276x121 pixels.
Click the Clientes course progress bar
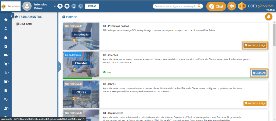point(166,78)
